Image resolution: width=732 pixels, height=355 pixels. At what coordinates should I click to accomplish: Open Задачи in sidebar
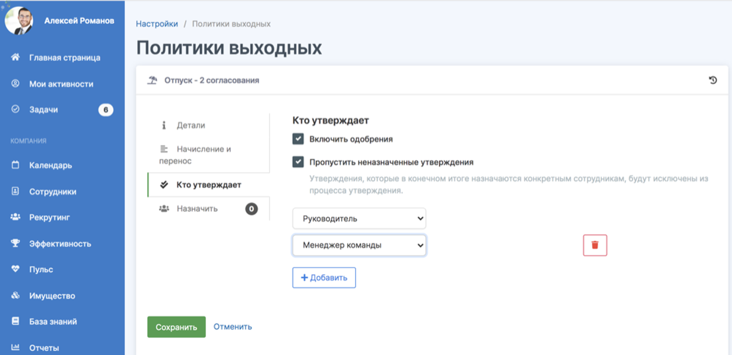[44, 110]
